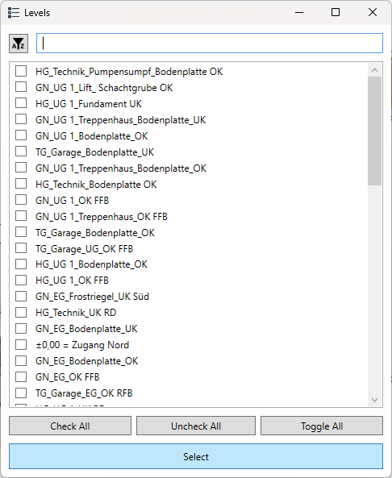Check the ±0,00 = Zugang Nord level

21,344
